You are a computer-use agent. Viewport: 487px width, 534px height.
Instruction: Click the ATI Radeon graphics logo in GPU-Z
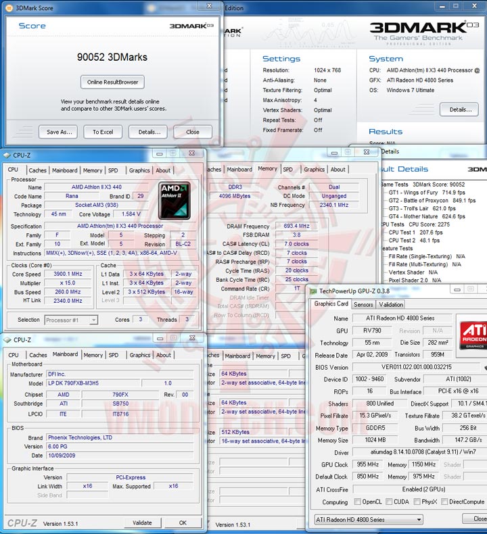pos(473,336)
